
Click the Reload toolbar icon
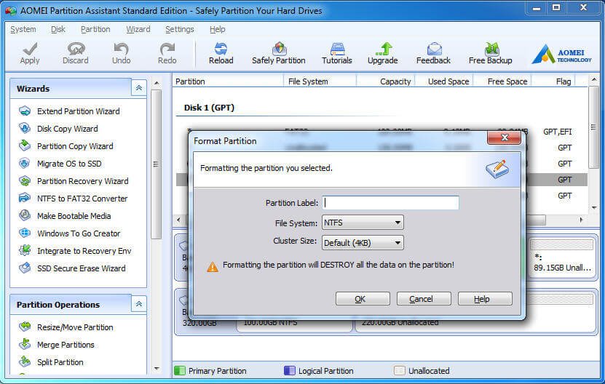click(x=221, y=53)
